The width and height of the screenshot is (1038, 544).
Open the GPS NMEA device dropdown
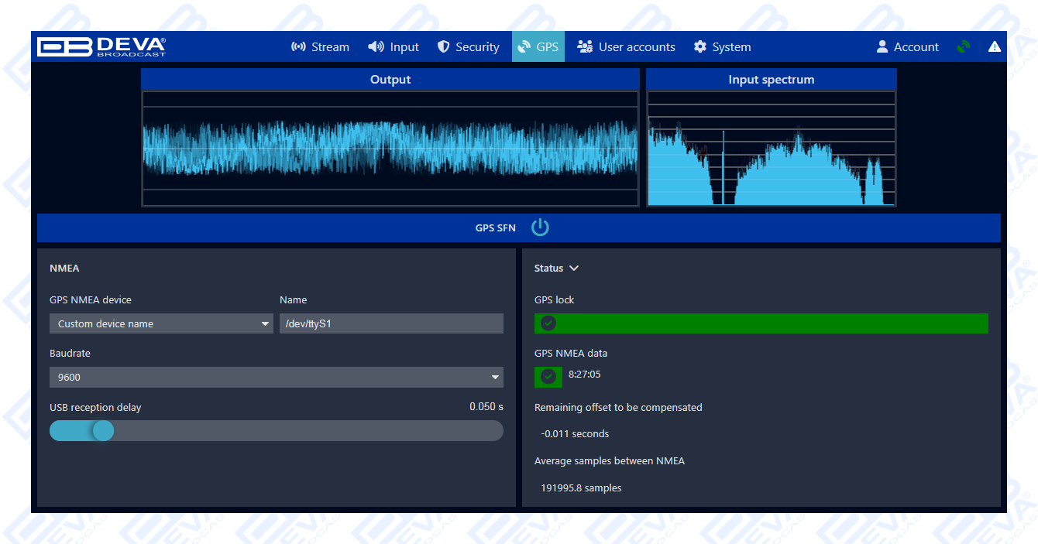pyautogui.click(x=161, y=323)
